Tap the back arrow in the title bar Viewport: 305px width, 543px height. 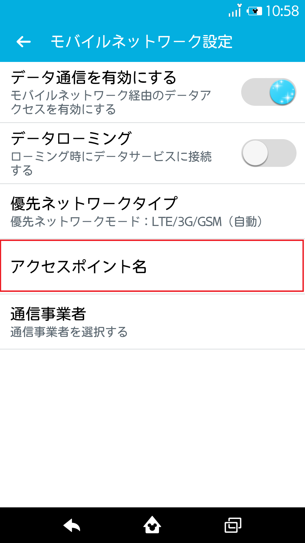pyautogui.click(x=24, y=42)
